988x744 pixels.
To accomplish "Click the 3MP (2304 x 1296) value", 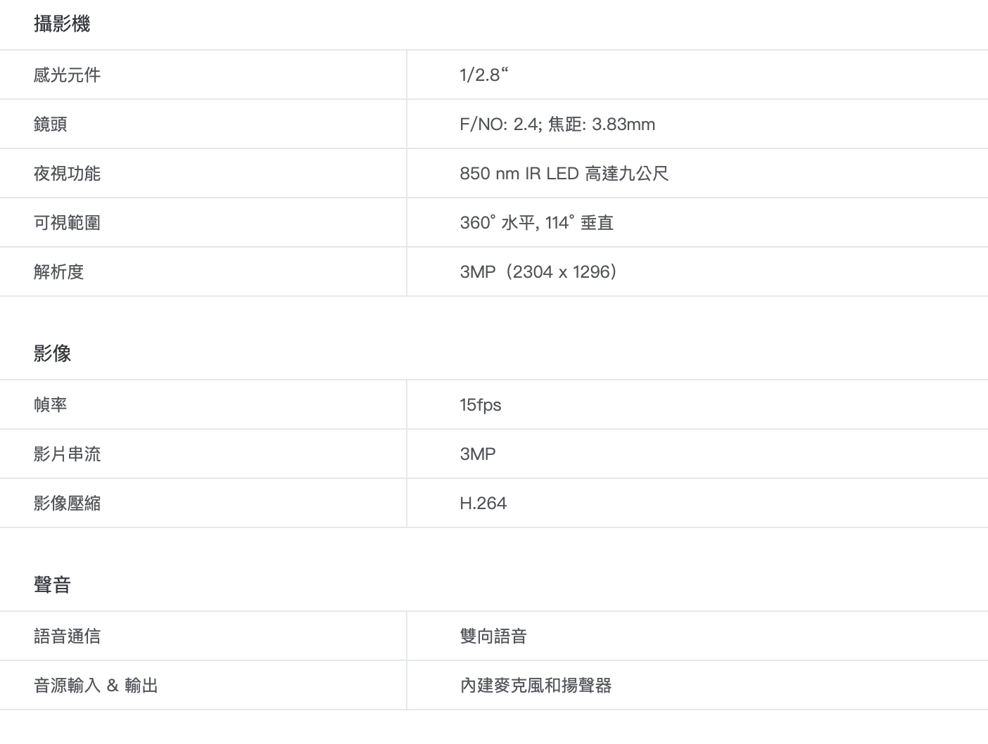I will pyautogui.click(x=538, y=272).
